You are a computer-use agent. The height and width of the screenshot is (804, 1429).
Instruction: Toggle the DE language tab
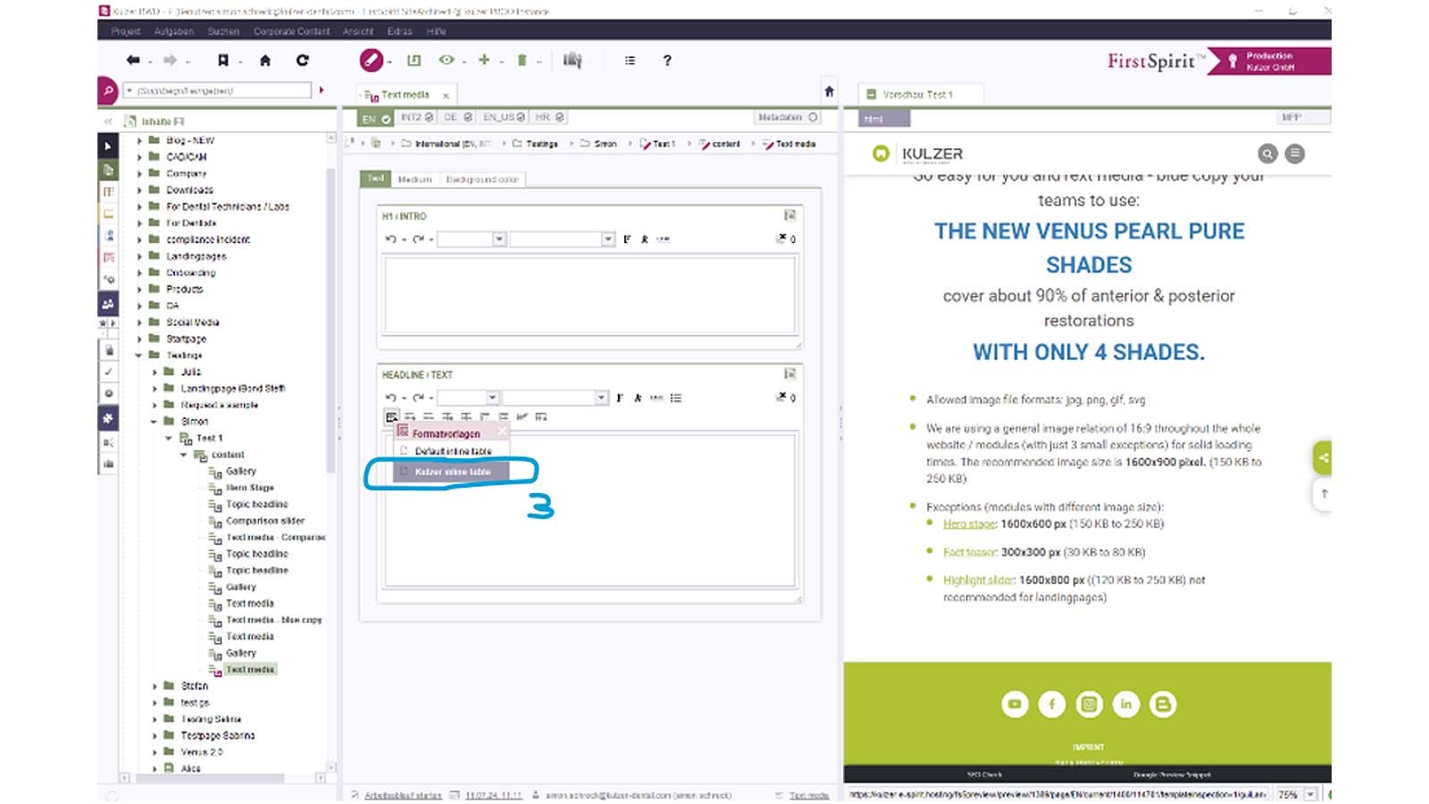coord(457,117)
